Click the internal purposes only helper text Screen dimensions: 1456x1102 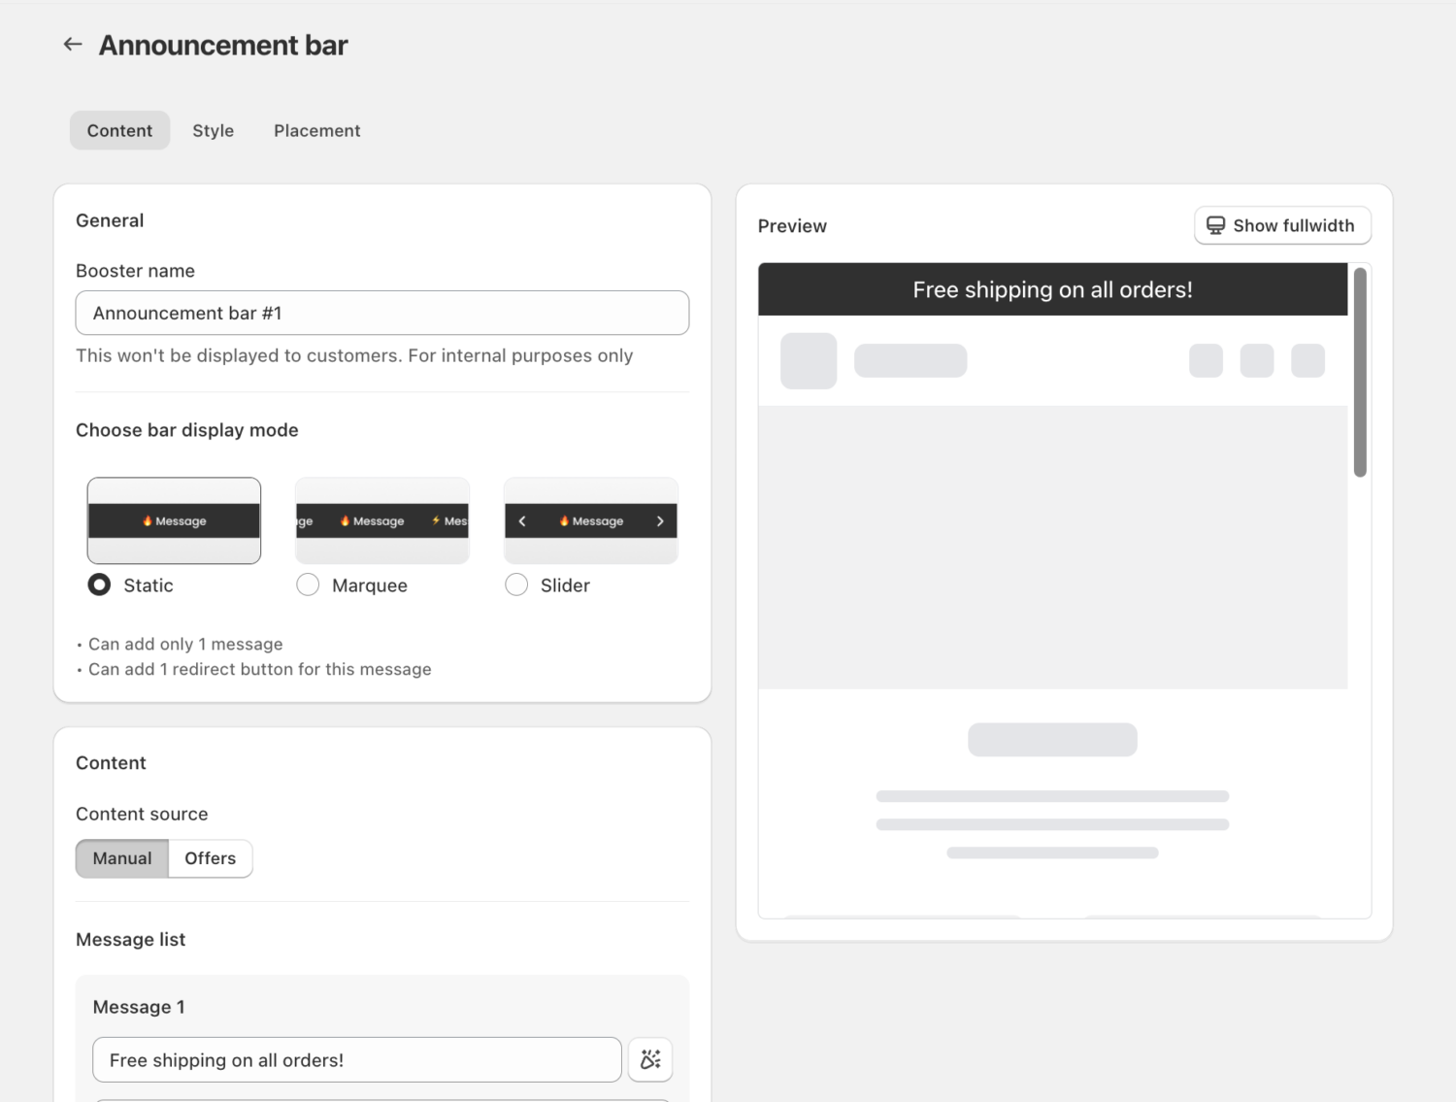click(x=354, y=355)
